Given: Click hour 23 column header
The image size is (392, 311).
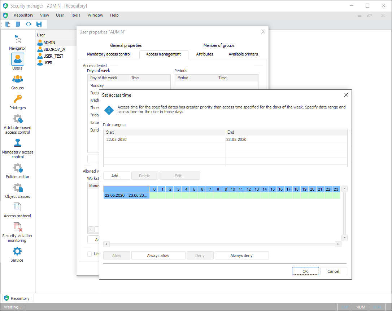Looking at the screenshot, I should click(336, 189).
